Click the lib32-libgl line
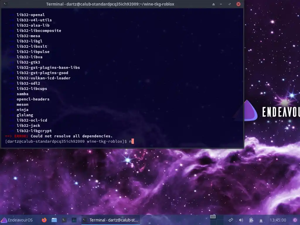 click(x=30, y=41)
